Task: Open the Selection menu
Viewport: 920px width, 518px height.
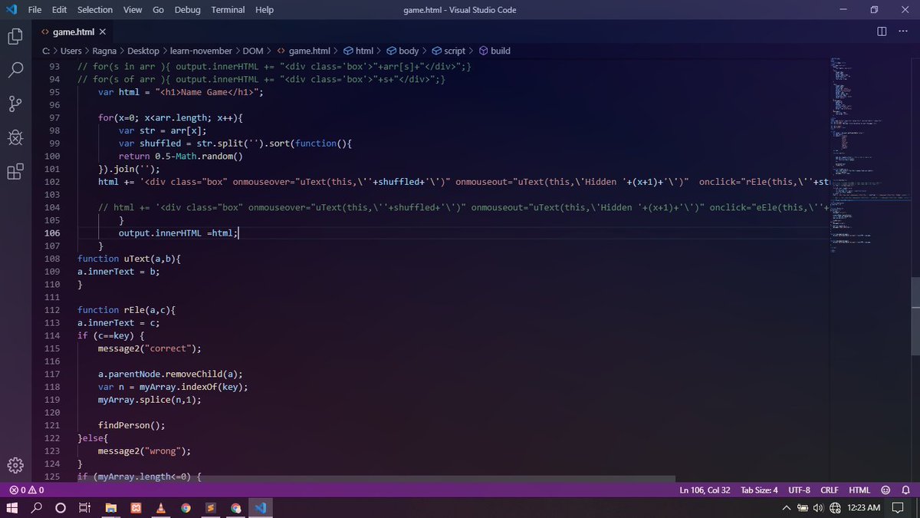Action: pos(95,10)
